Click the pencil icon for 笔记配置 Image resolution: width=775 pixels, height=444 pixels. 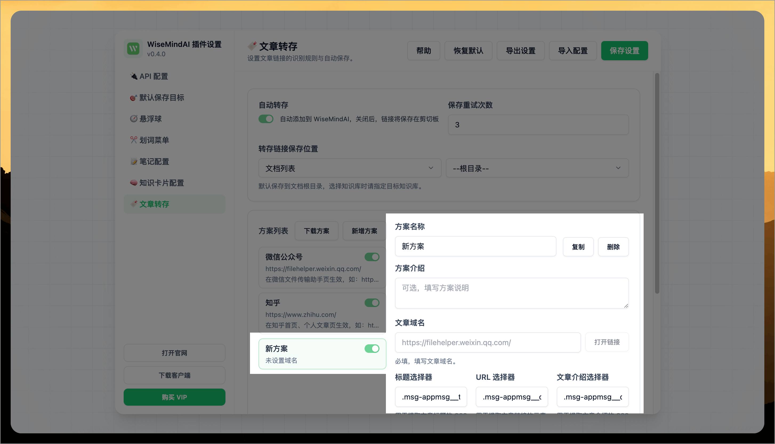coord(134,161)
